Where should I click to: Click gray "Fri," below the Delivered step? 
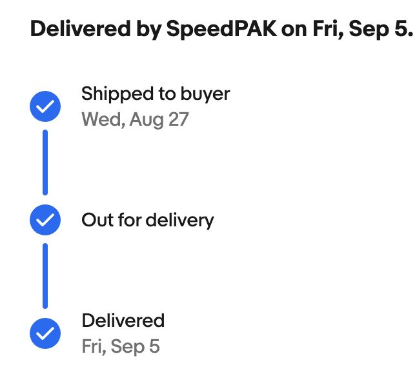point(94,346)
